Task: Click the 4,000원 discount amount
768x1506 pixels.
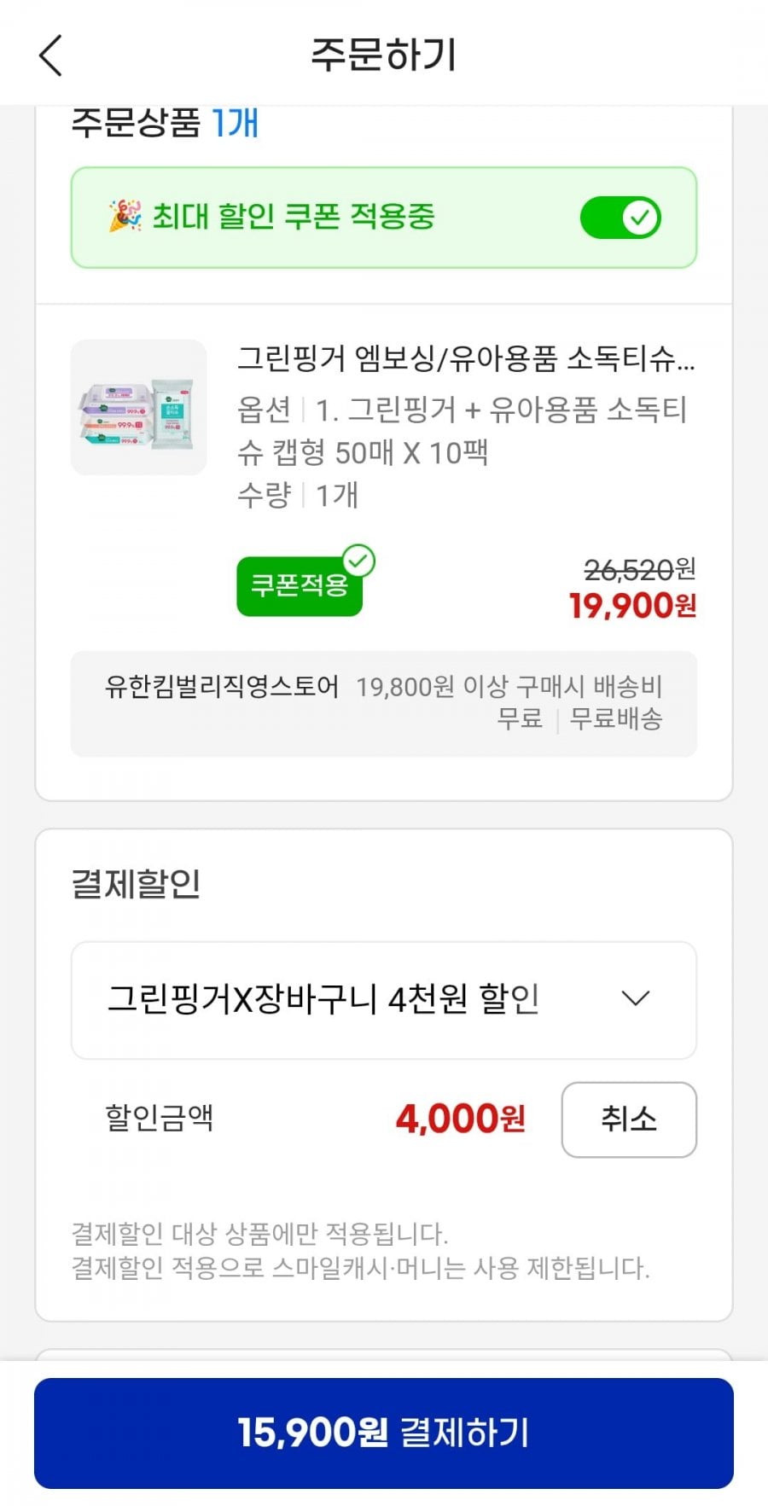Action: pyautogui.click(x=460, y=1119)
